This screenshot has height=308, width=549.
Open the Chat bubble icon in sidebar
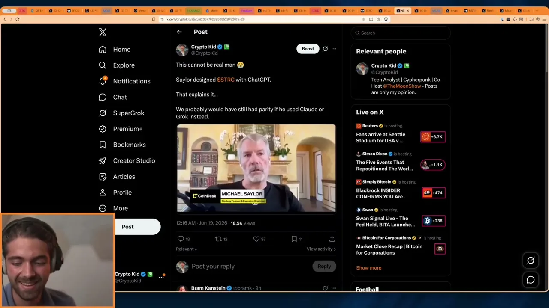[x=103, y=97]
